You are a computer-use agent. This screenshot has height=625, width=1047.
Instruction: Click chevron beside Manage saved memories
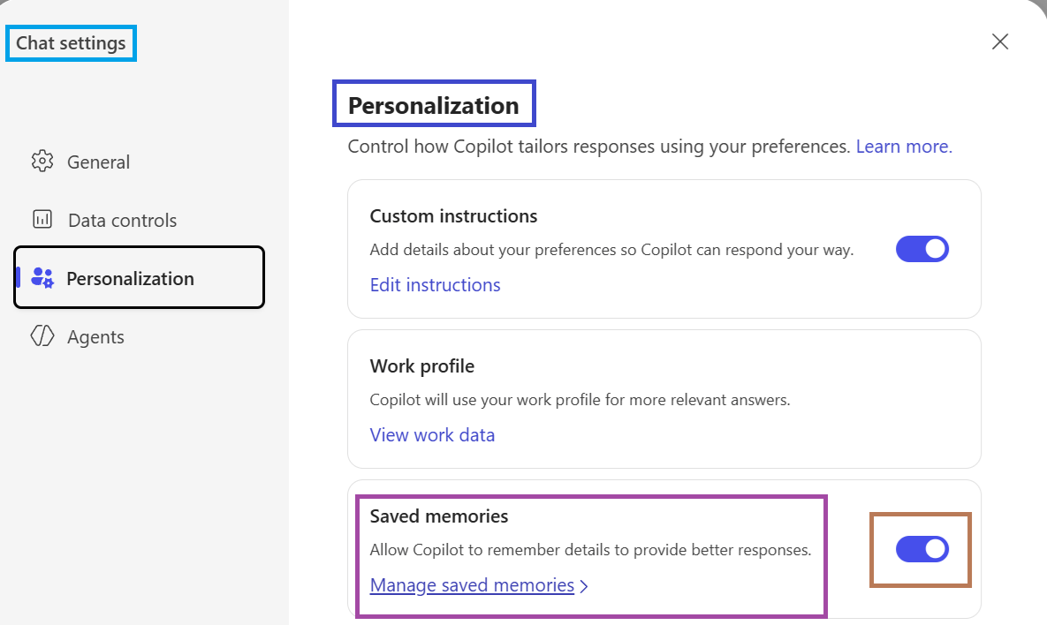point(584,585)
